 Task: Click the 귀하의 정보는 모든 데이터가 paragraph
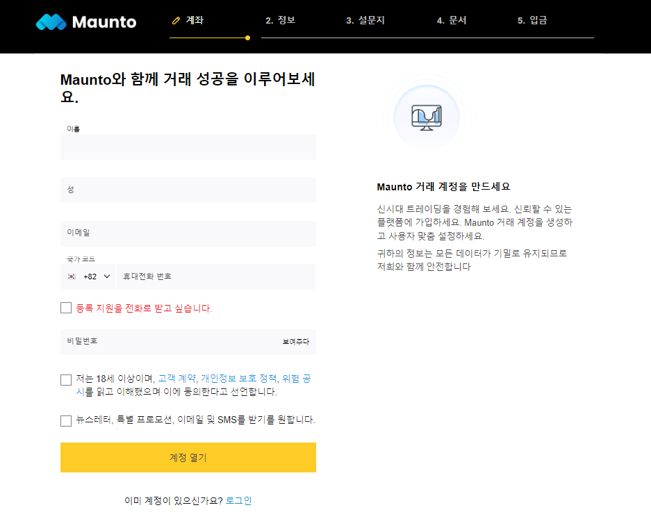point(472,260)
